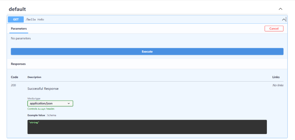Click the Responses heading
The height and width of the screenshot is (140, 295).
coord(18,64)
